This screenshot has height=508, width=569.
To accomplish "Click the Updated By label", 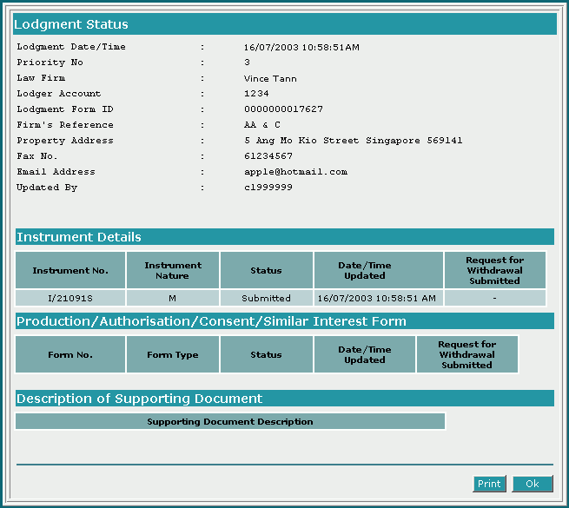I will (47, 188).
